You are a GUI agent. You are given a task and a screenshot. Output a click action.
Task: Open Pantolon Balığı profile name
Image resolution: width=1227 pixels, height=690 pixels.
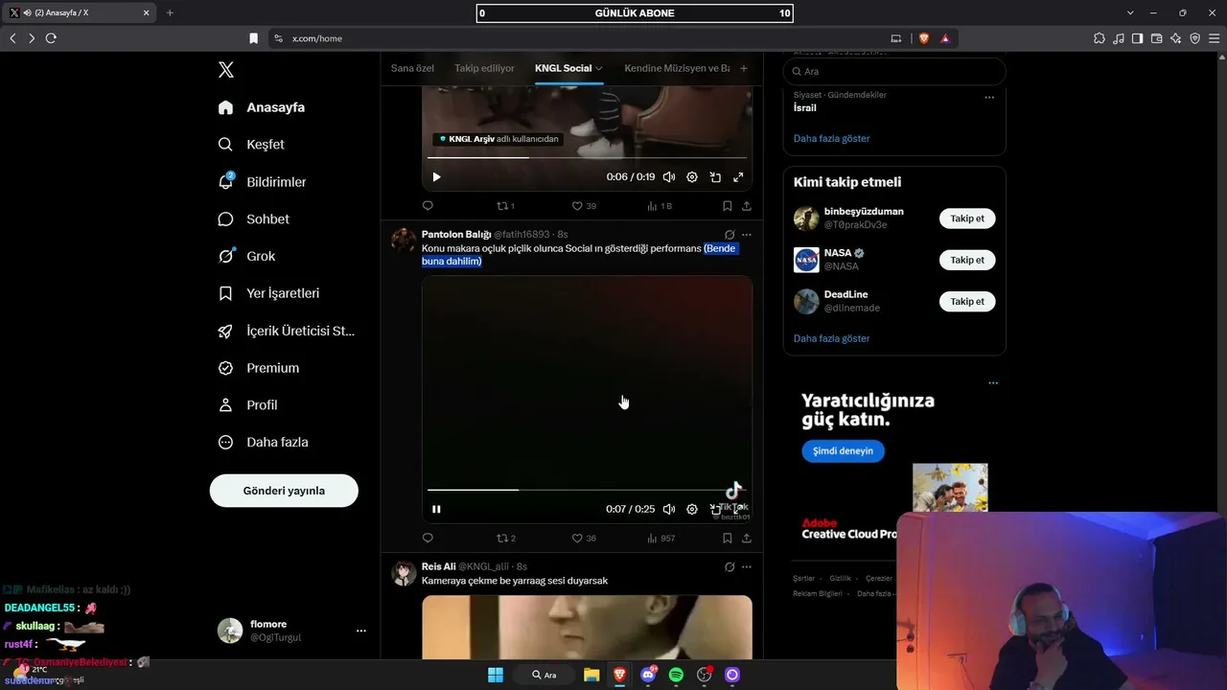pos(456,235)
